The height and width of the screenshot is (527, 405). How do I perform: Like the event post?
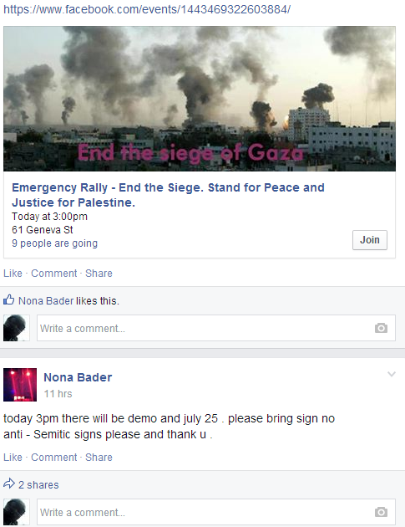(13, 274)
